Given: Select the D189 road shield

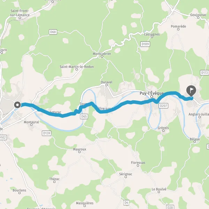Looking at the screenshot, I should tap(145, 44).
